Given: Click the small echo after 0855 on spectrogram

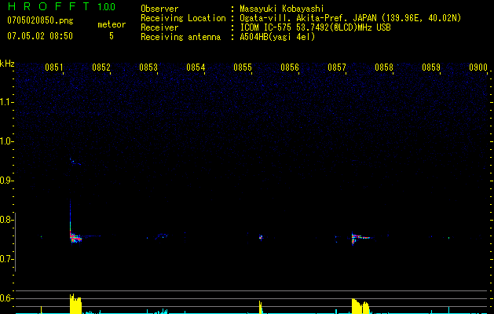Looking at the screenshot, I should click(x=261, y=238).
